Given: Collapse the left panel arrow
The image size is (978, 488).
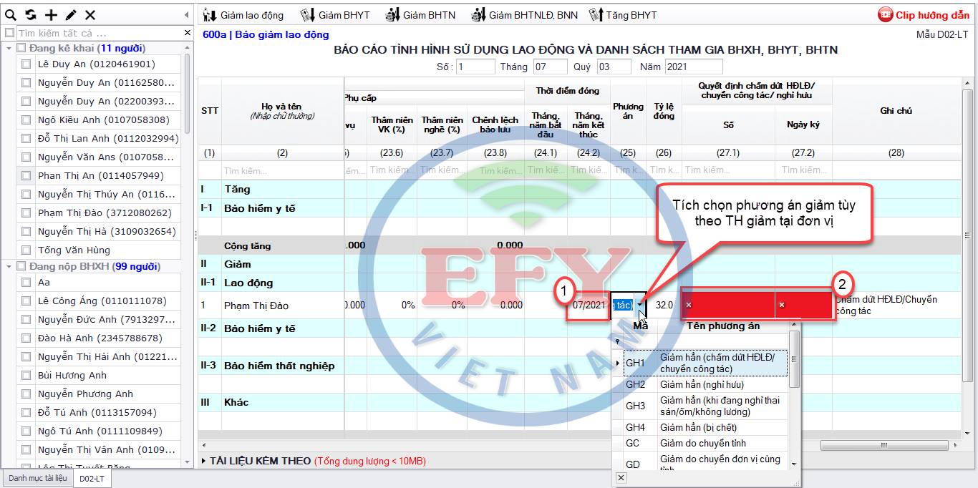Looking at the screenshot, I should click(187, 15).
